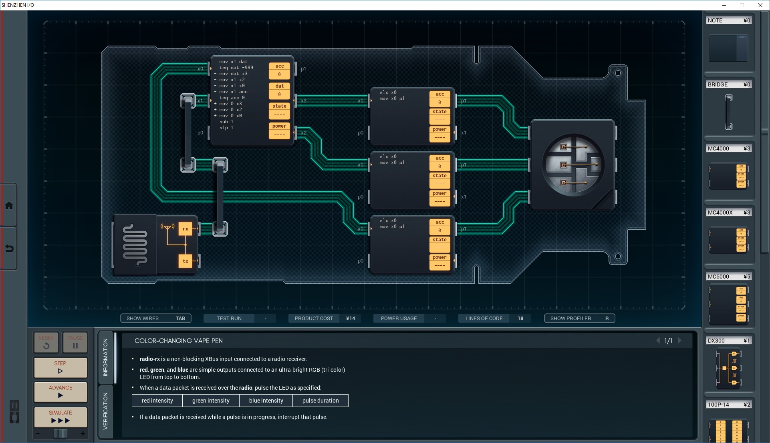Image resolution: width=770 pixels, height=443 pixels.
Task: Click the Step button
Action: [60, 367]
